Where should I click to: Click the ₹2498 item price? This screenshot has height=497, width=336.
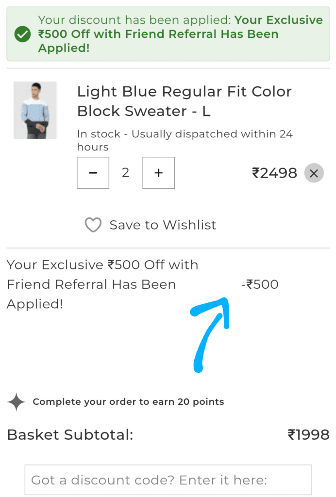pyautogui.click(x=274, y=173)
